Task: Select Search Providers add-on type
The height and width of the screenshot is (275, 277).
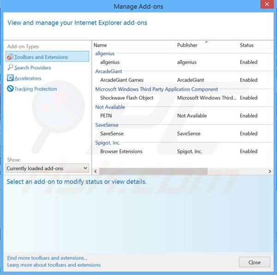Action: pos(32,67)
